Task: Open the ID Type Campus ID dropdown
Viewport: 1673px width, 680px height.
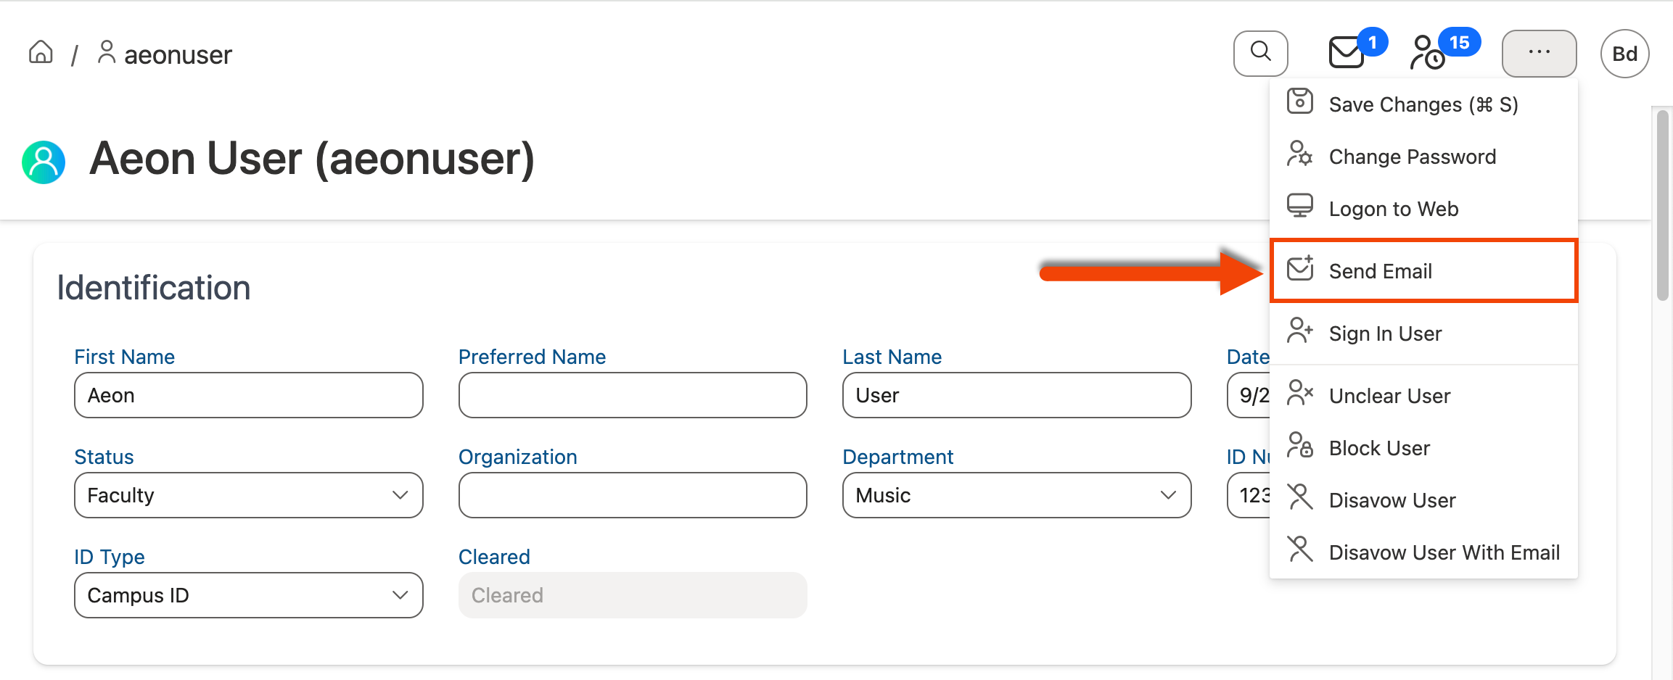Action: point(248,595)
